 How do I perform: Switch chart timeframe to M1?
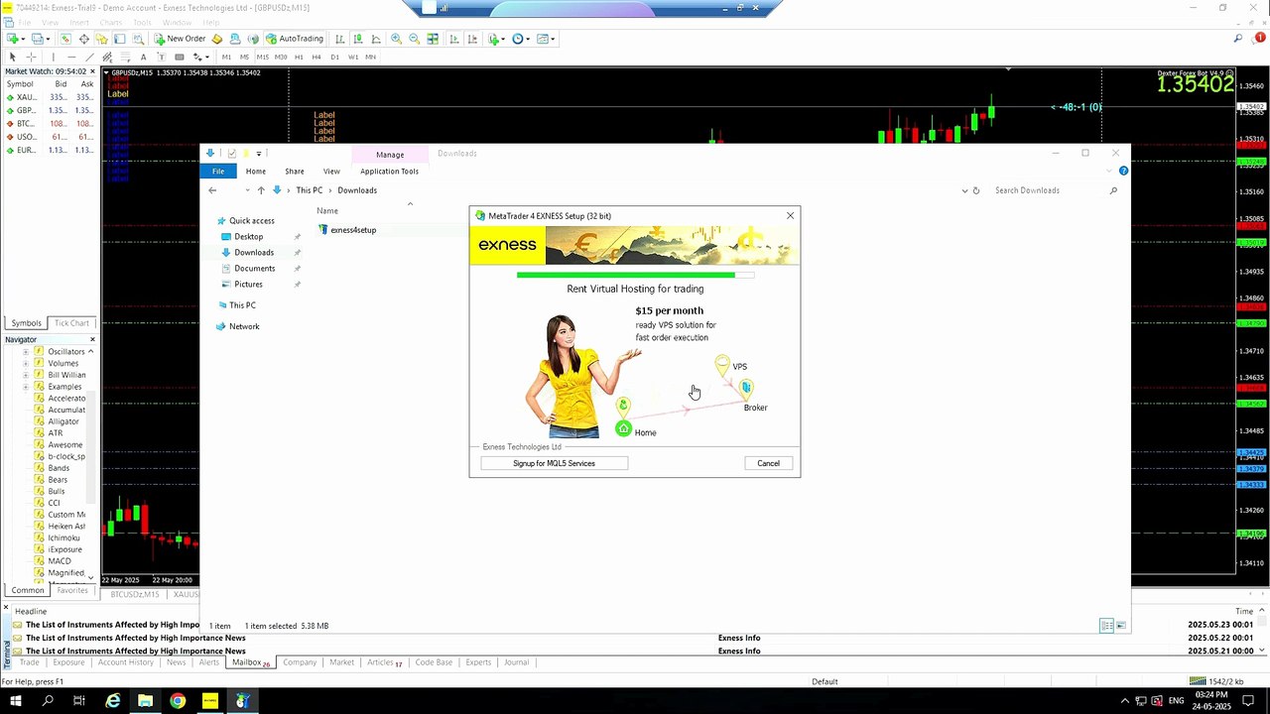226,57
